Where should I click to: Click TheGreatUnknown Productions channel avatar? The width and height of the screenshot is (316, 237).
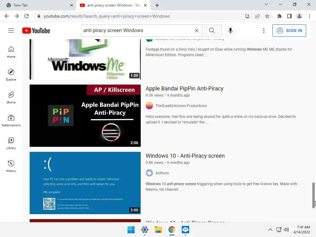[149, 106]
